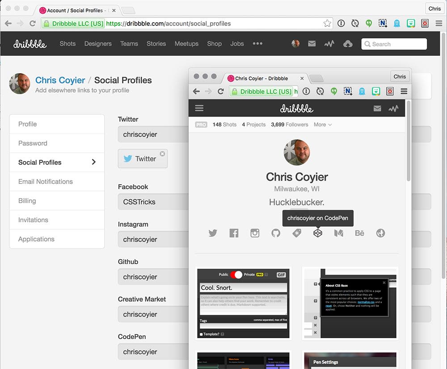Click the Cool. Snort. shot thumbnail

(243, 303)
